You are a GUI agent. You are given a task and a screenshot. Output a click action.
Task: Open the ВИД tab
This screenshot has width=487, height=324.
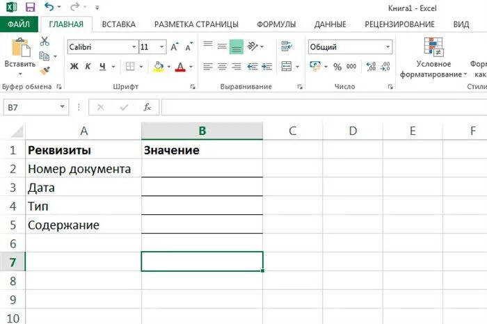coord(461,24)
